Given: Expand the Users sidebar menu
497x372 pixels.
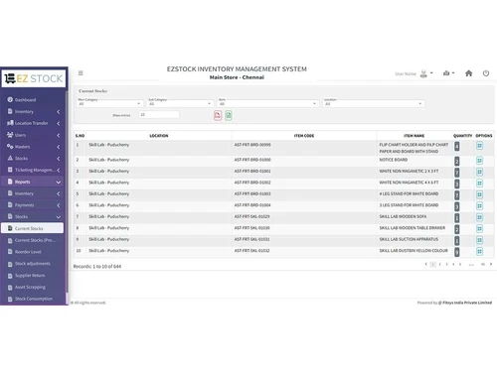Looking at the screenshot, I should pyautogui.click(x=33, y=135).
